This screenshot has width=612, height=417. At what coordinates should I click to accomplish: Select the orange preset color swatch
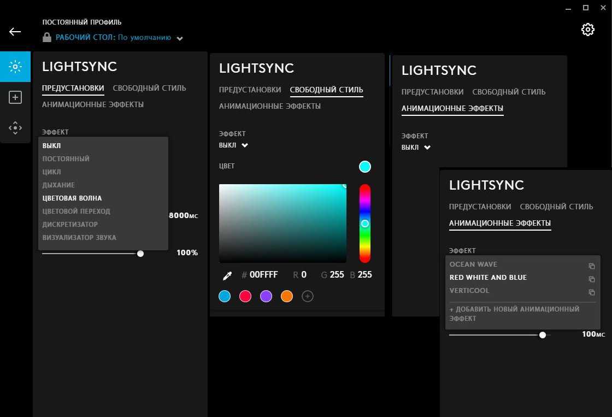[x=287, y=296]
